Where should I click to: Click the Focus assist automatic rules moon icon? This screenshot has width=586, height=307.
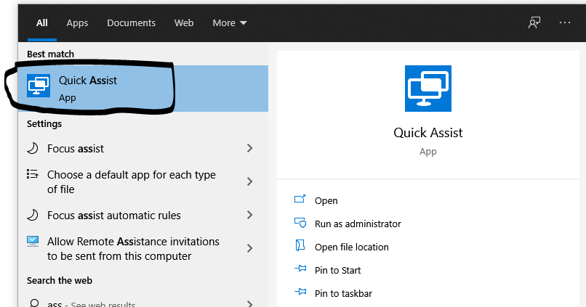(33, 216)
